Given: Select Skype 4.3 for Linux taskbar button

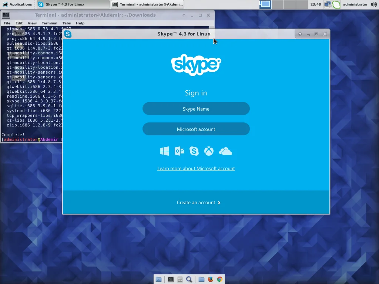Looking at the screenshot, I should point(73,4).
